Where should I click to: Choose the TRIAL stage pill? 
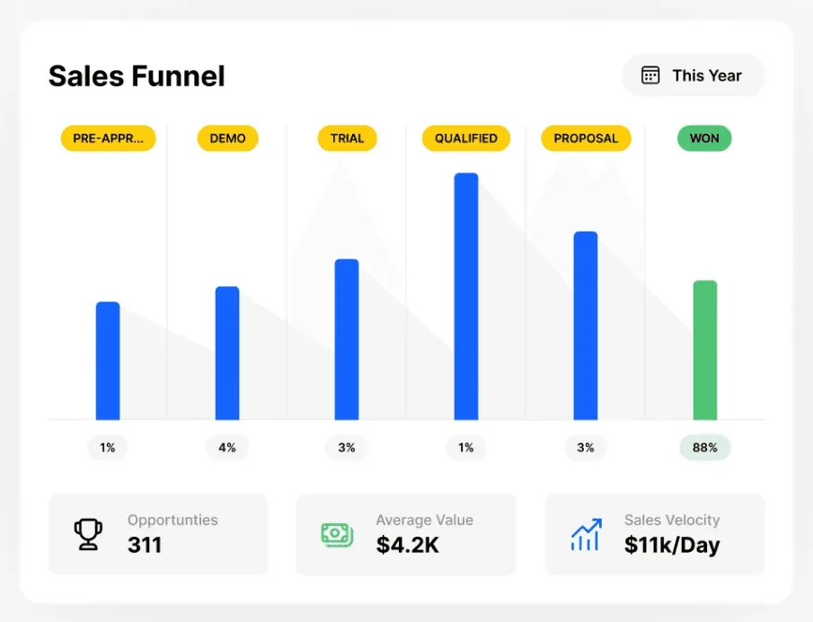[x=347, y=138]
